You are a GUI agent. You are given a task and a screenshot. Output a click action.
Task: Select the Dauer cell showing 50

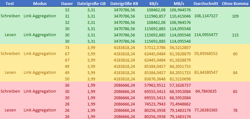coord(67,79)
